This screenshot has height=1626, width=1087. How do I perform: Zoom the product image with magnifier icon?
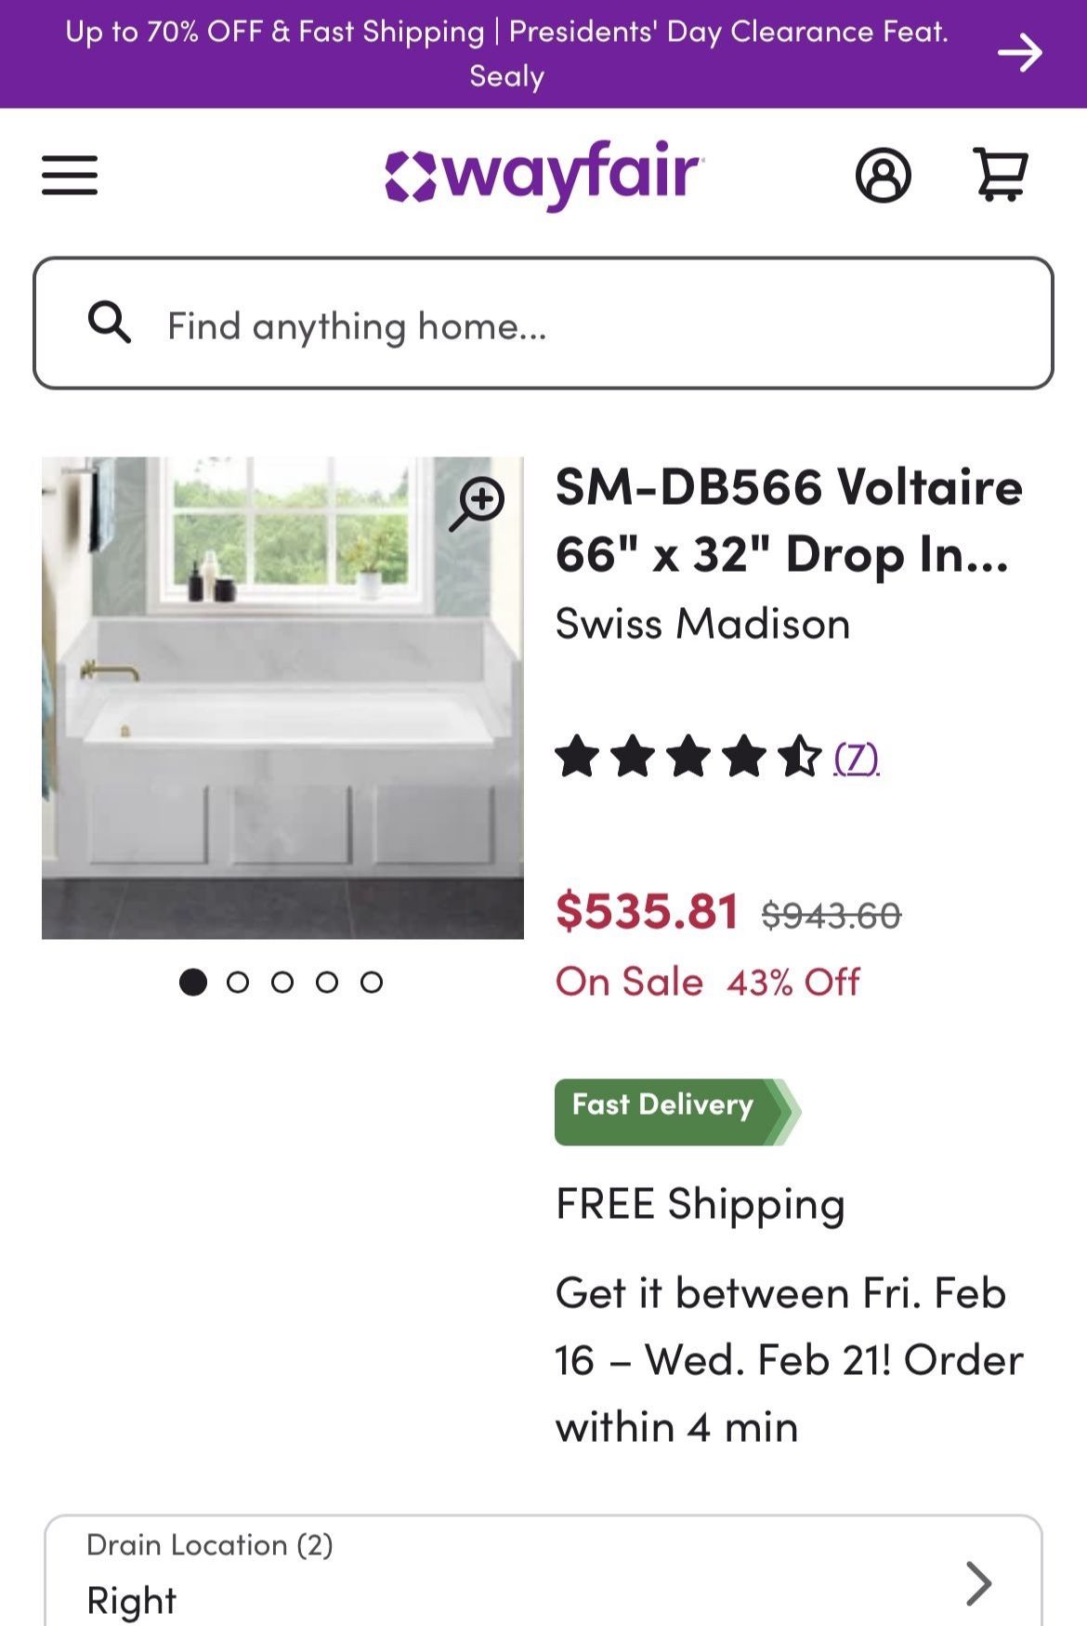478,504
